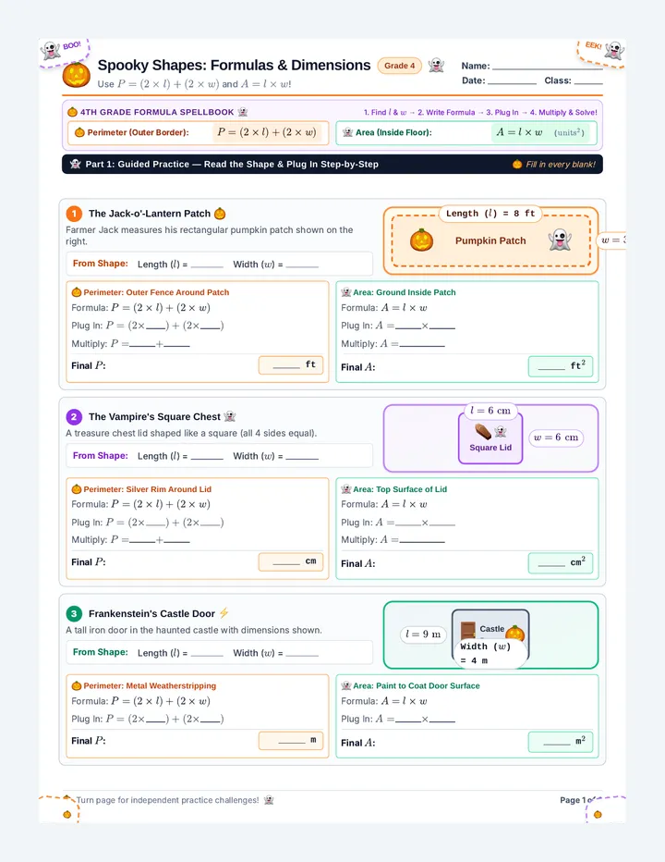Click Final A answer box labeled ft²

tap(561, 366)
